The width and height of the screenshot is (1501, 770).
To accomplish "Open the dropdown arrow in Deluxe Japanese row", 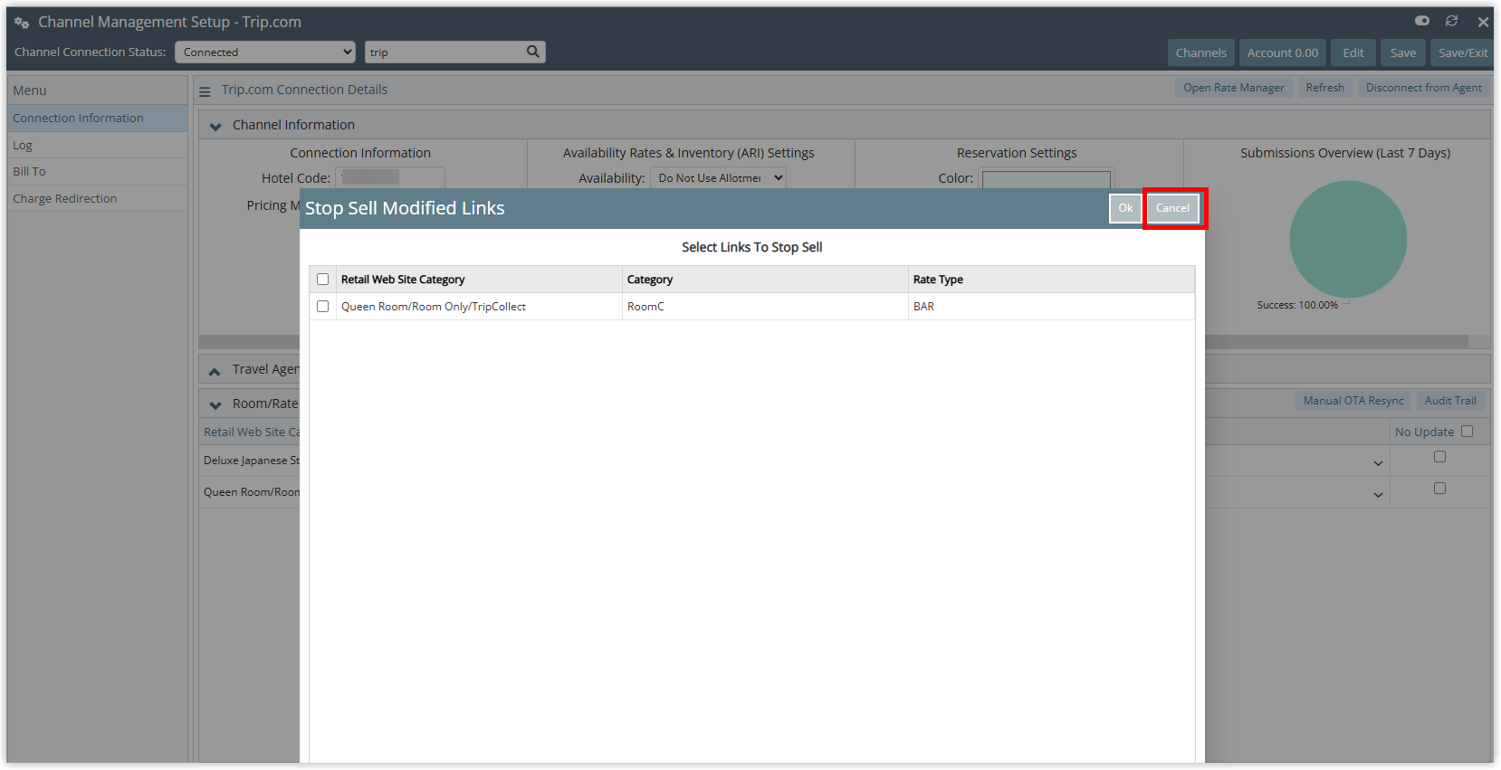I will pyautogui.click(x=1378, y=463).
